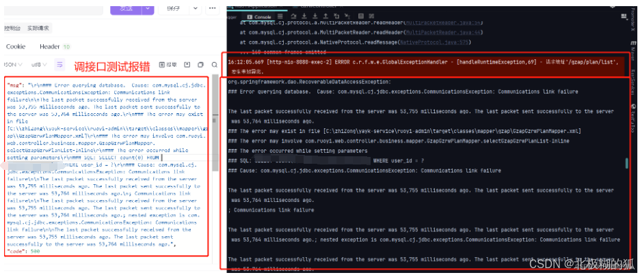Toggle word wrap icon in response panel
Screen dimensions: 638x275
pyautogui.click(x=59, y=64)
